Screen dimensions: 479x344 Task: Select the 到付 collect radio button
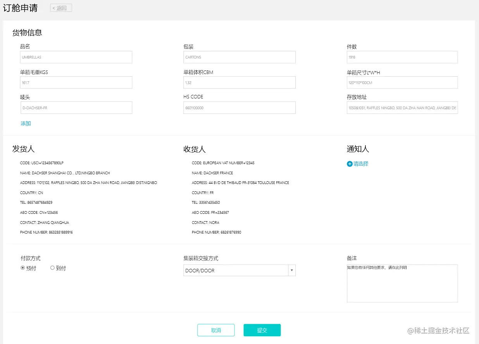(52, 268)
